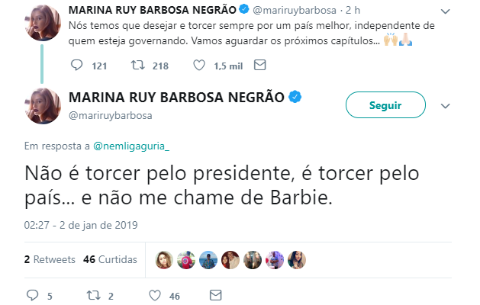Click the first liker's avatar thumbnail

(x=163, y=259)
